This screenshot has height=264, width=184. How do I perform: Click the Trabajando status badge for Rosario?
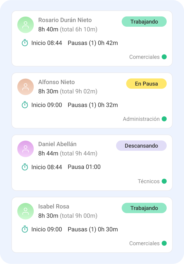pos(144,22)
